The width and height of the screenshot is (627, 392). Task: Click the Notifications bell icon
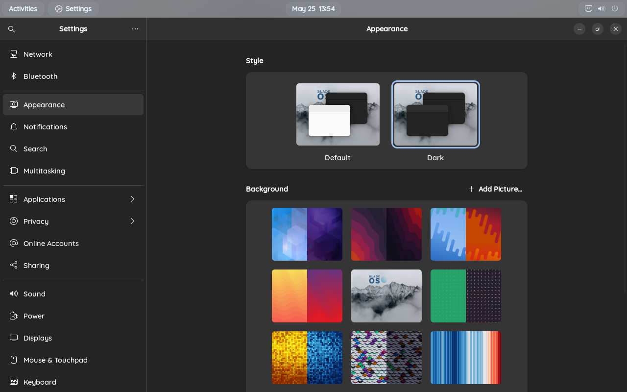click(14, 127)
